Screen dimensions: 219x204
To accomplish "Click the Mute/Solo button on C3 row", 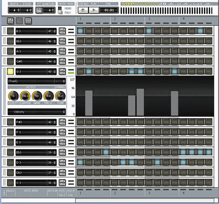I will pos(62,183).
